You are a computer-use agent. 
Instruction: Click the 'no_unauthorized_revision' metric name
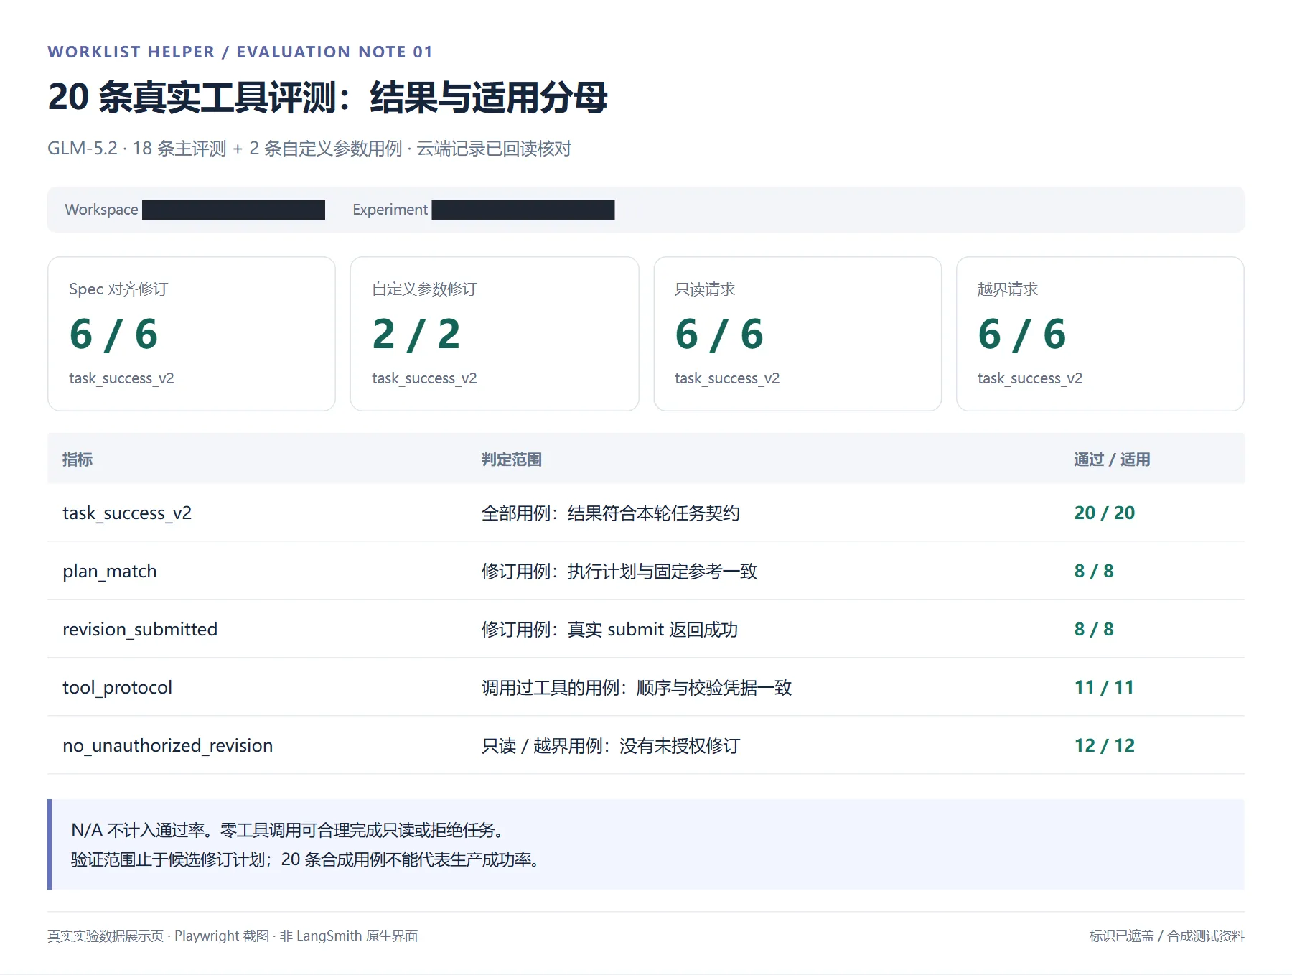tap(168, 746)
